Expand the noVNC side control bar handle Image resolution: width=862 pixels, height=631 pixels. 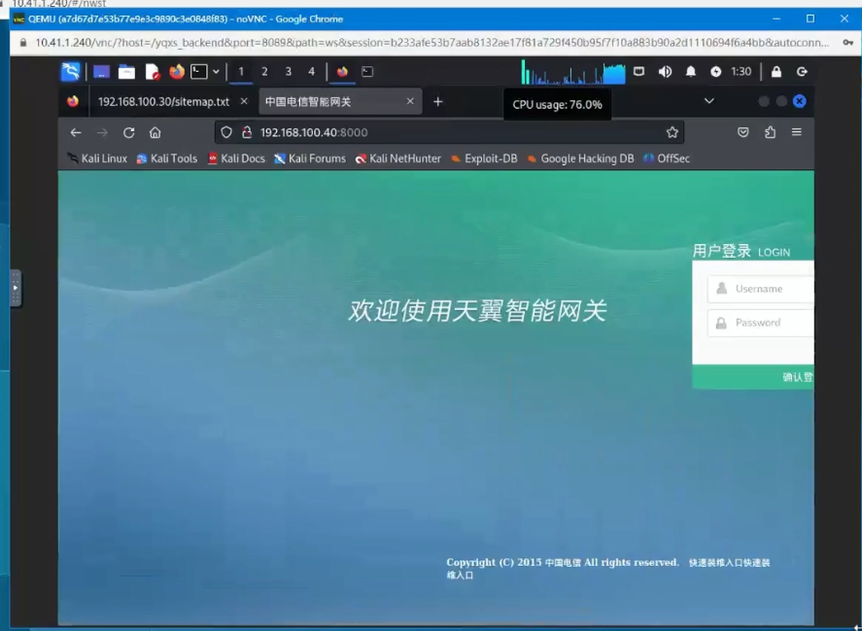[x=16, y=288]
